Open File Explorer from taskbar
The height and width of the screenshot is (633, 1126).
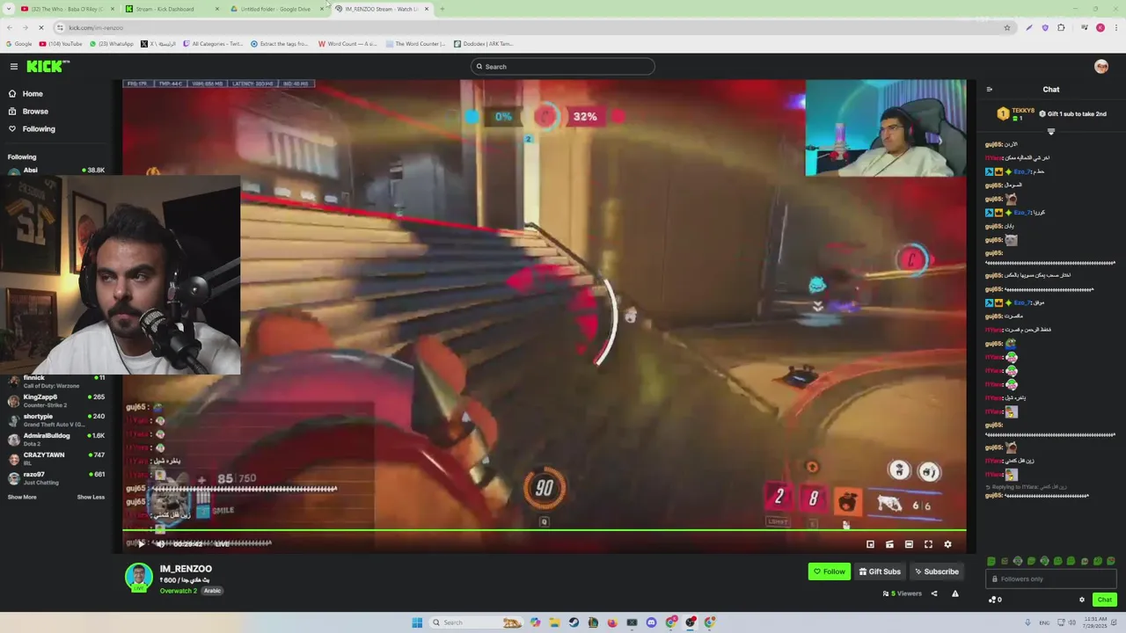554,622
